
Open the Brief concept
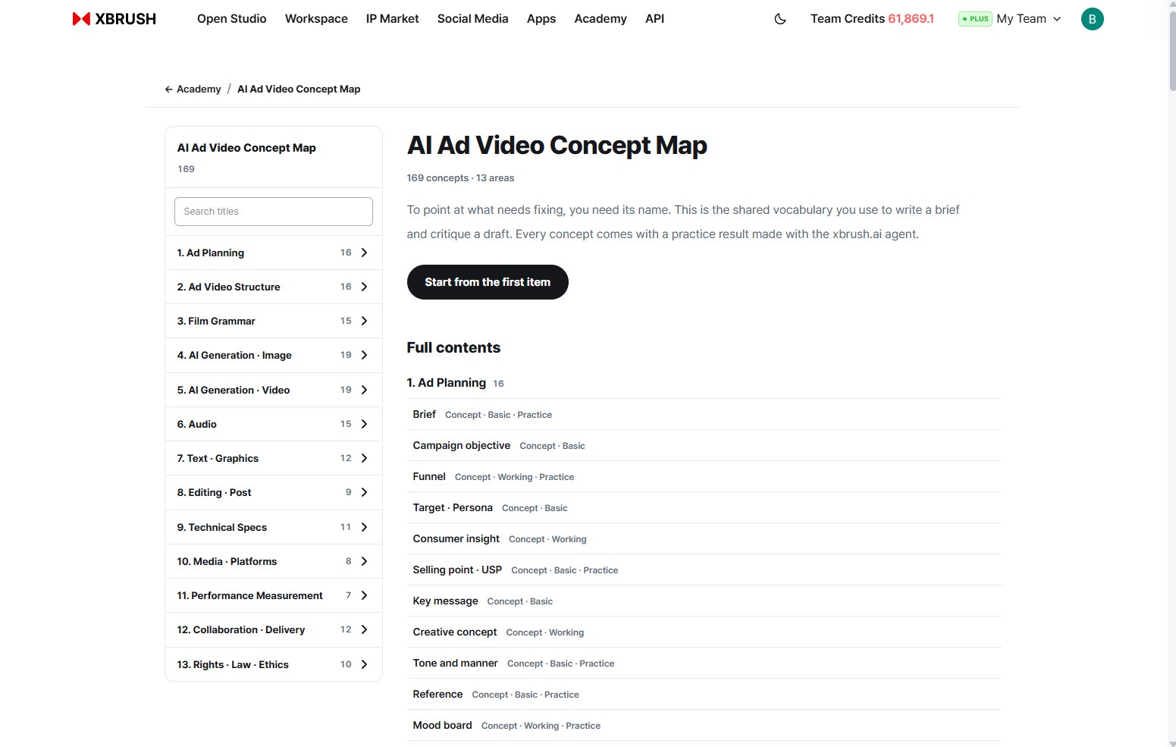[704, 414]
